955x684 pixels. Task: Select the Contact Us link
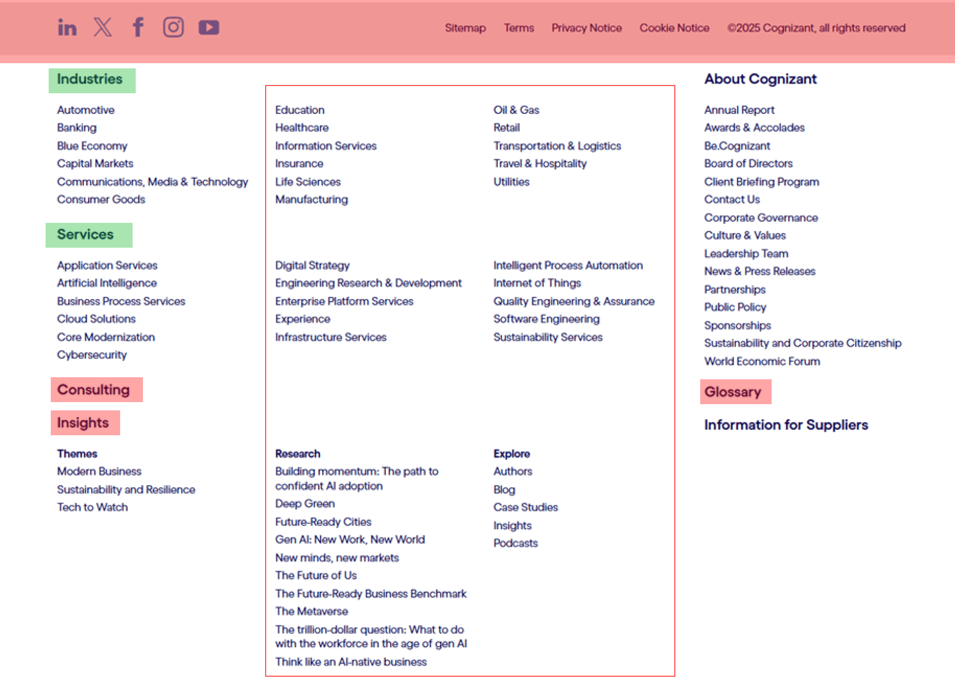732,199
